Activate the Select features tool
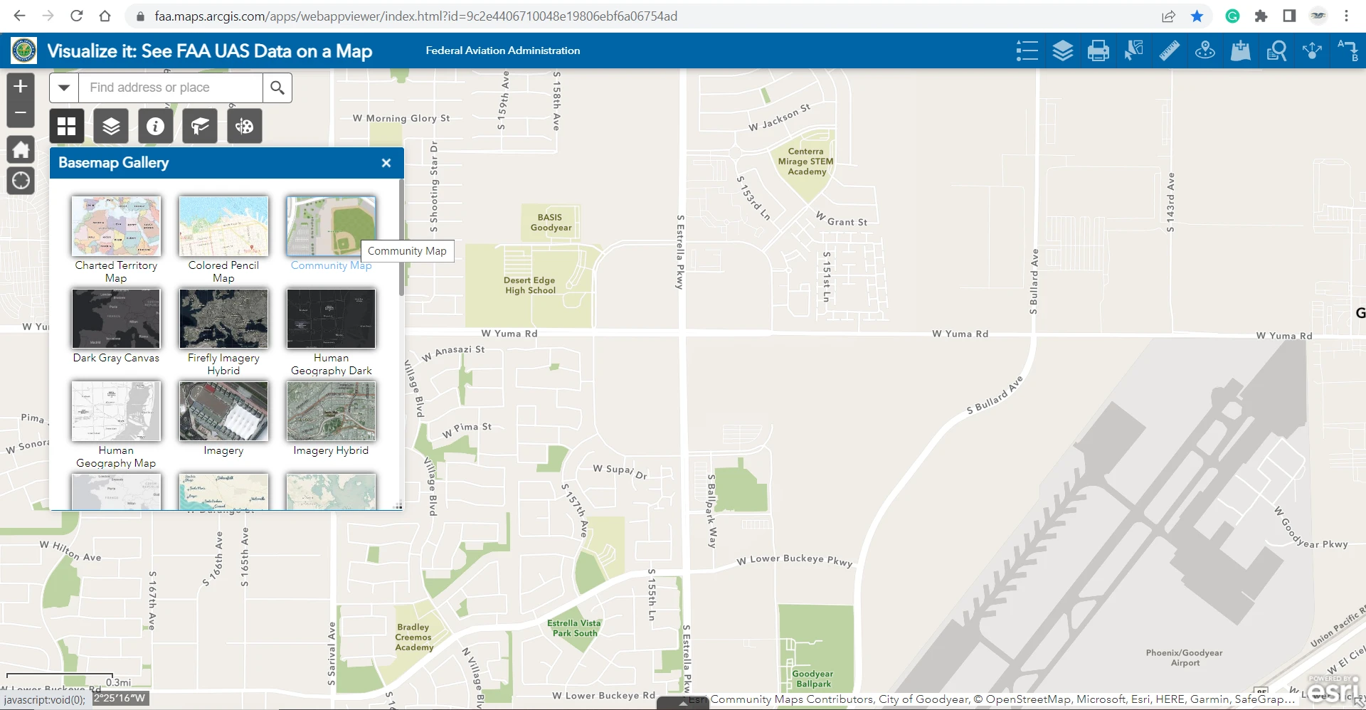The width and height of the screenshot is (1366, 710). point(1134,51)
